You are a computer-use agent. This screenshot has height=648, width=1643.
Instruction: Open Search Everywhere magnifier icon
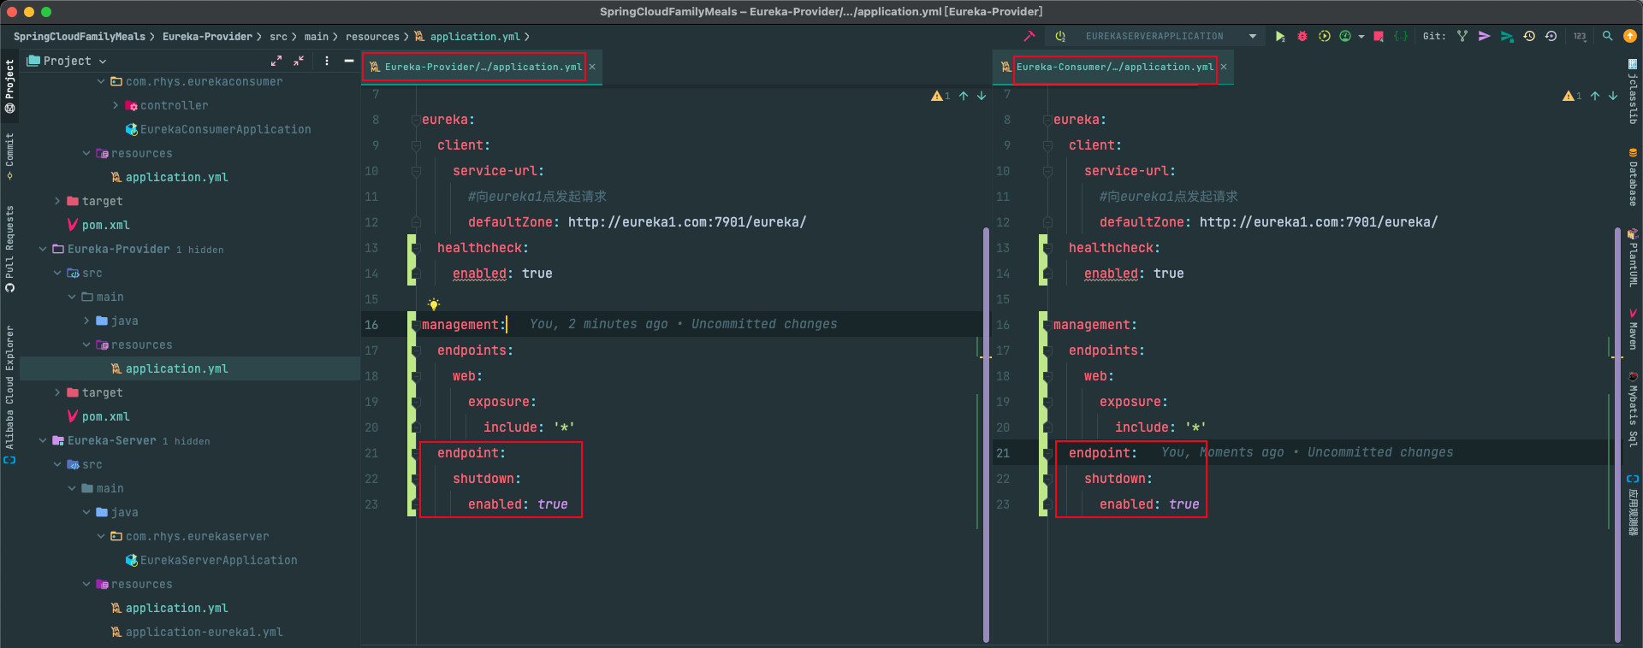(1608, 36)
